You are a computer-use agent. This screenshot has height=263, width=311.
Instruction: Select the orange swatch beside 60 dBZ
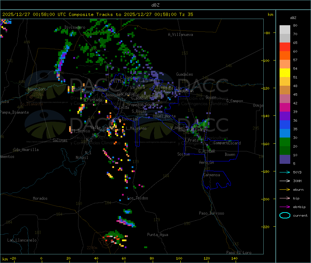(x=285, y=56)
